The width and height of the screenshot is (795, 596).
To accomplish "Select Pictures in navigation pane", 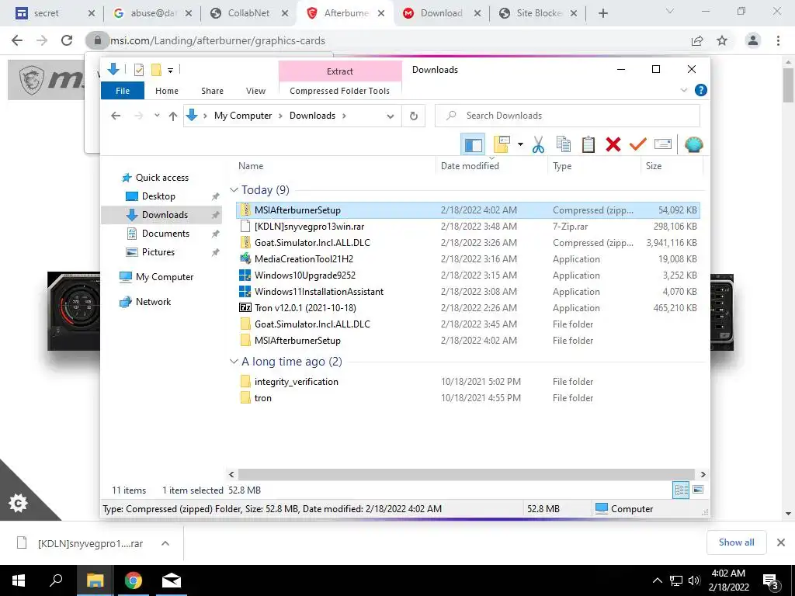I will tap(158, 252).
